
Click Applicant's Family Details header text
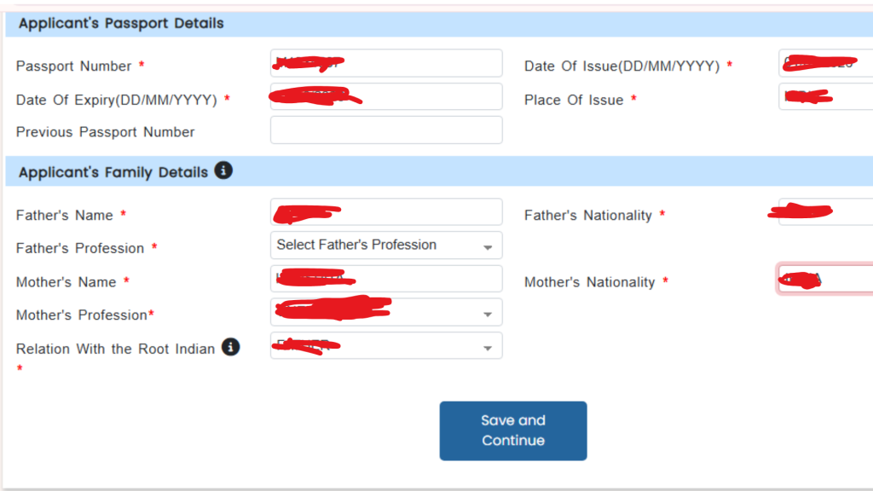pyautogui.click(x=113, y=172)
